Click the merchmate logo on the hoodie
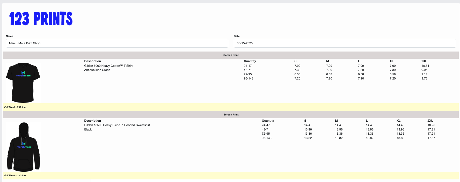Image resolution: width=460 pixels, height=182 pixels. 24,145
